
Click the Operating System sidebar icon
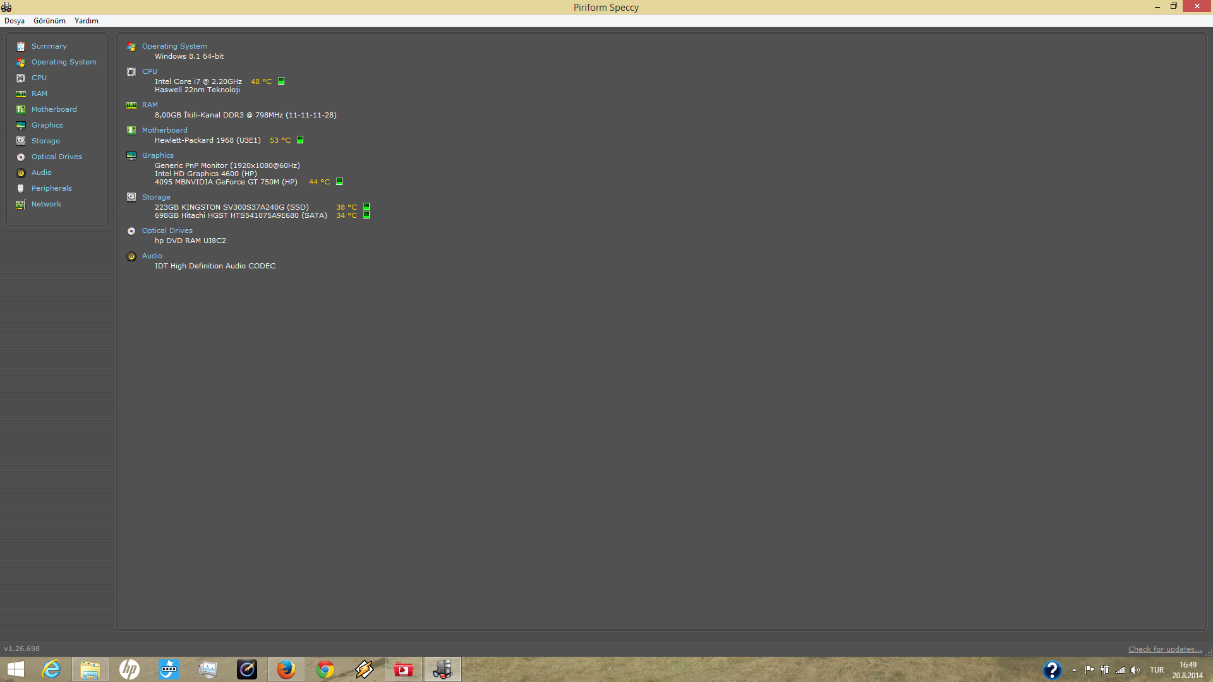pyautogui.click(x=21, y=62)
